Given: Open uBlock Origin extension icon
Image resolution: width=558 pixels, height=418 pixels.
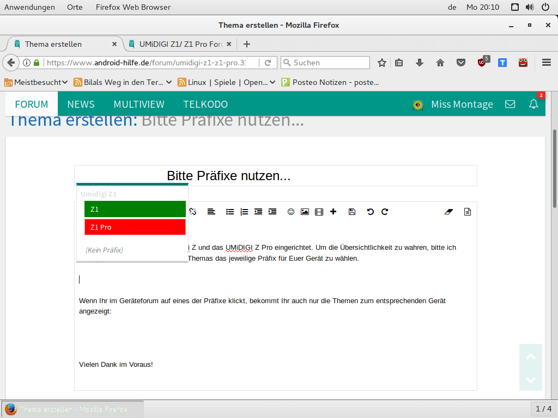Looking at the screenshot, I should (x=483, y=62).
